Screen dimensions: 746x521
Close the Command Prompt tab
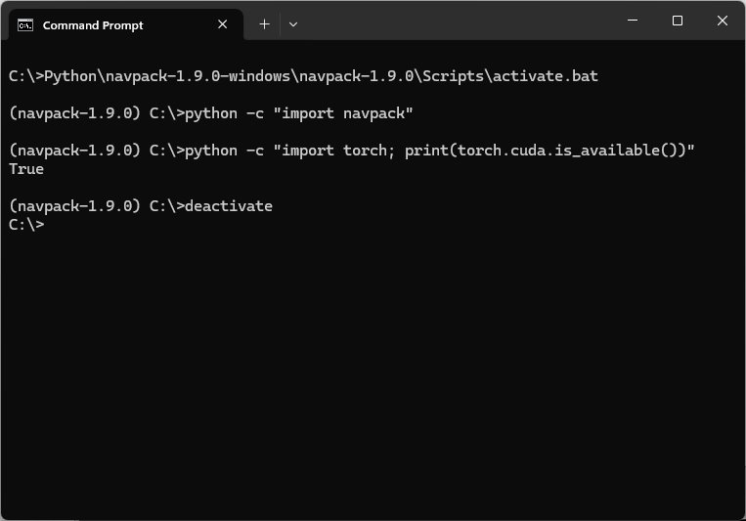tap(223, 24)
